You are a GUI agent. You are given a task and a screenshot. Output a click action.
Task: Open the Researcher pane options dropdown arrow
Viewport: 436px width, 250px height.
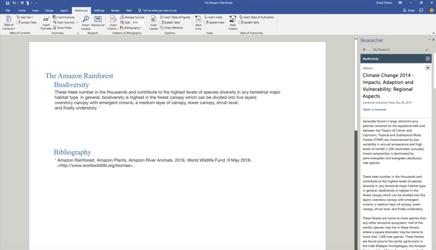429,40
